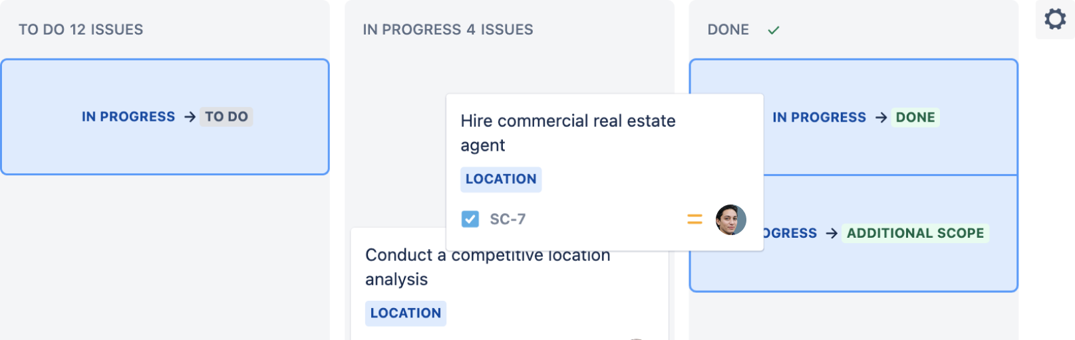The image size is (1075, 340).
Task: Click the DONE column header text
Action: tap(728, 30)
